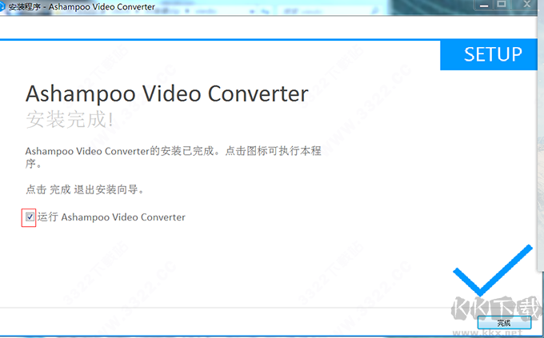544x338 pixels.
Task: Maximize the setup window
Action: [x=502, y=5]
